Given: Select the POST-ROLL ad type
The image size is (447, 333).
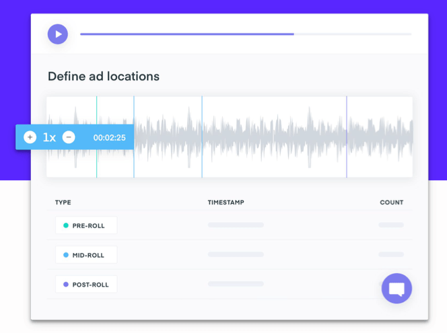Looking at the screenshot, I should pyautogui.click(x=86, y=285).
